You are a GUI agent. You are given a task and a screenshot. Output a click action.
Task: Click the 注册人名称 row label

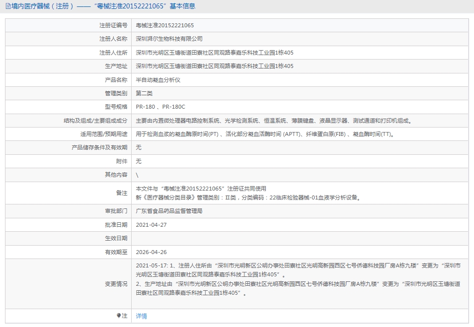(113, 39)
